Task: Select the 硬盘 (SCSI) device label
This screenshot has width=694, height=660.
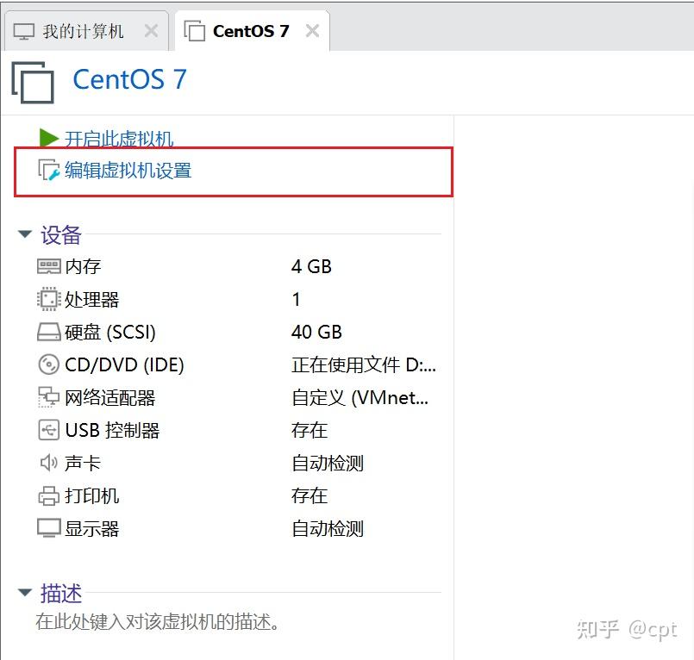Action: coord(110,332)
